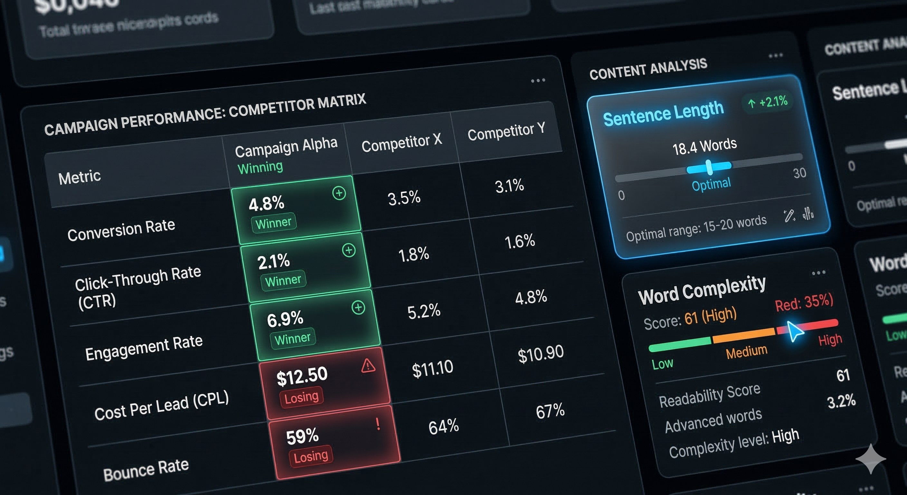The height and width of the screenshot is (495, 907).
Task: Open Content Analysis three-dot menu
Action: tap(775, 56)
